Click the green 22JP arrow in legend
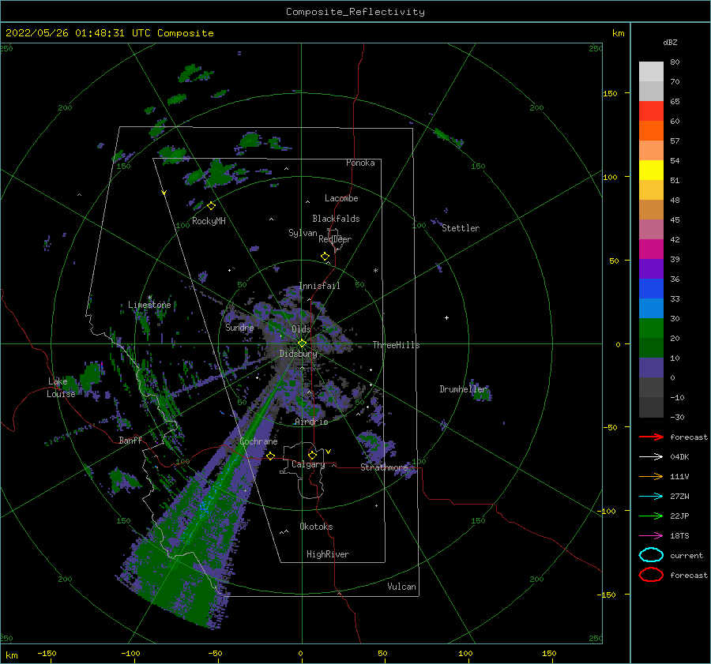Image resolution: width=711 pixels, height=664 pixels. (651, 516)
